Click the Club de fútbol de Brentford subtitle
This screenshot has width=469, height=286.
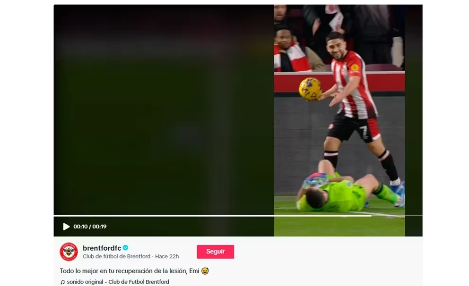pos(116,256)
